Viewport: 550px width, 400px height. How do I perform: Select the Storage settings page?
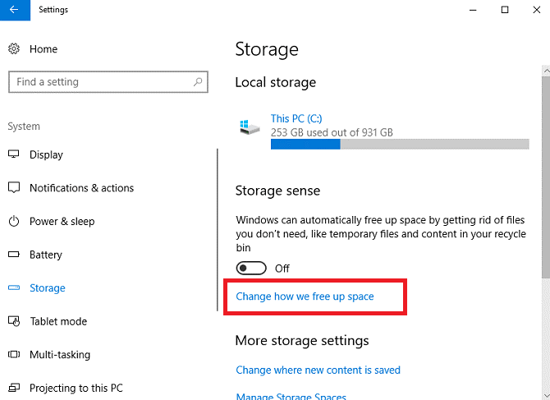pyautogui.click(x=48, y=288)
